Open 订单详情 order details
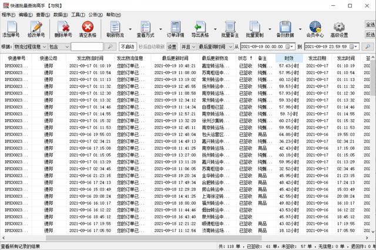 click(x=176, y=29)
